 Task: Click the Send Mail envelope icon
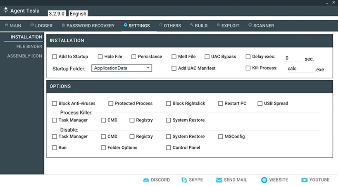tap(219, 180)
